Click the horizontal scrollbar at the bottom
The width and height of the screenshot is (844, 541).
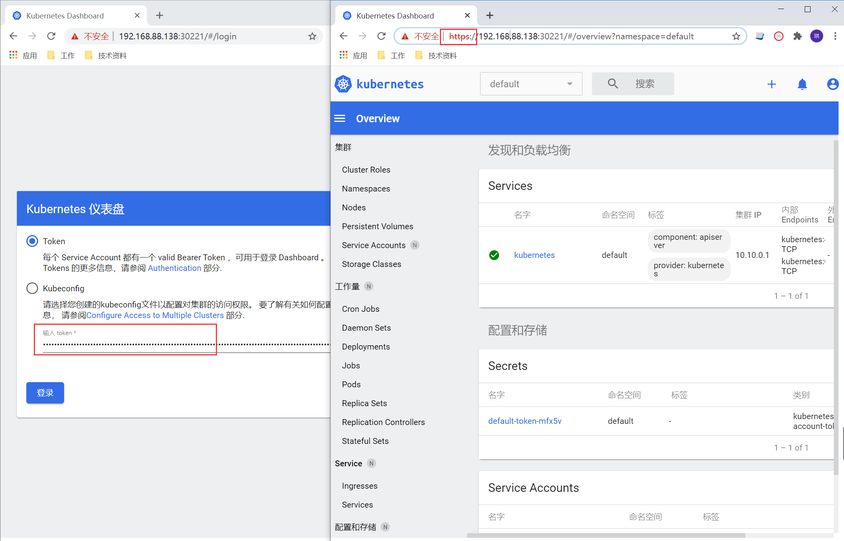tap(605, 535)
